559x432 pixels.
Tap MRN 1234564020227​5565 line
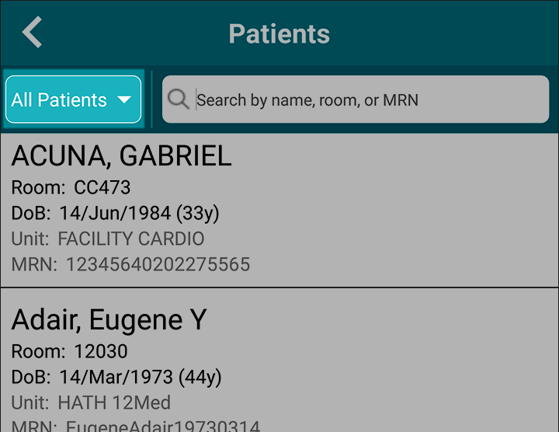pos(130,264)
